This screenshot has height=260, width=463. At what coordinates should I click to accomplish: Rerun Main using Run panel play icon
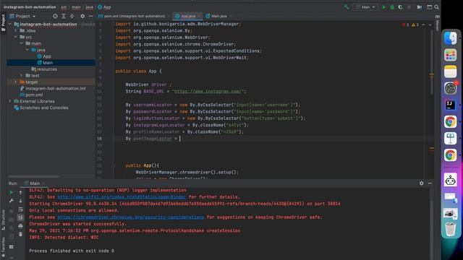point(12,193)
